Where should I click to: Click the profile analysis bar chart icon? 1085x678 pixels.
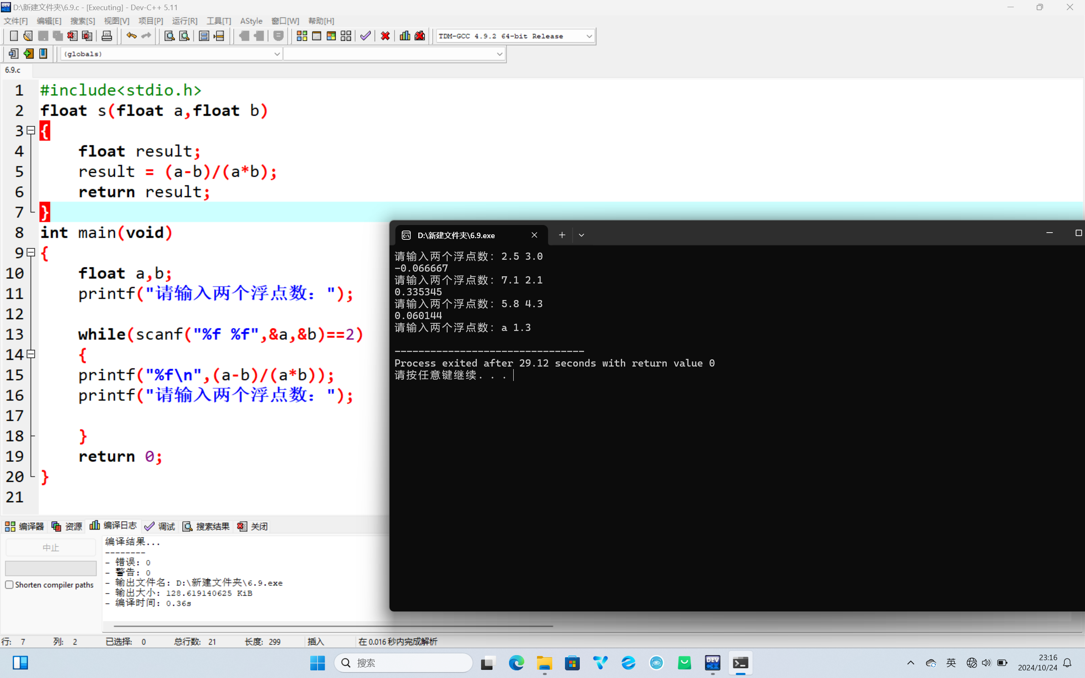(x=405, y=36)
